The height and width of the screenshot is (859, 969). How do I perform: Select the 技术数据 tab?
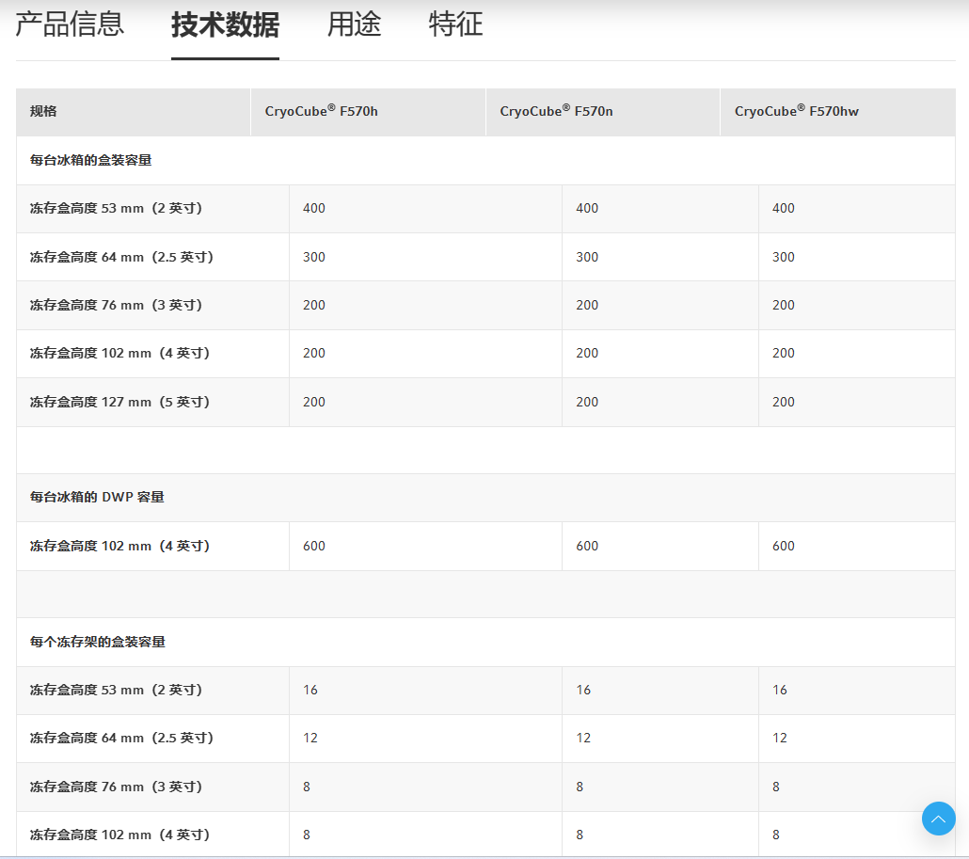click(225, 24)
